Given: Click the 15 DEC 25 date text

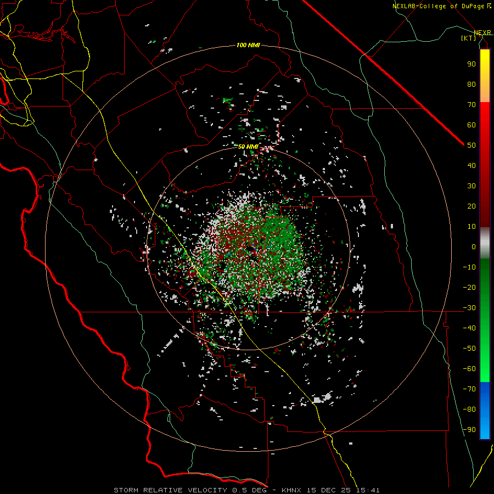Looking at the screenshot, I should tap(329, 490).
